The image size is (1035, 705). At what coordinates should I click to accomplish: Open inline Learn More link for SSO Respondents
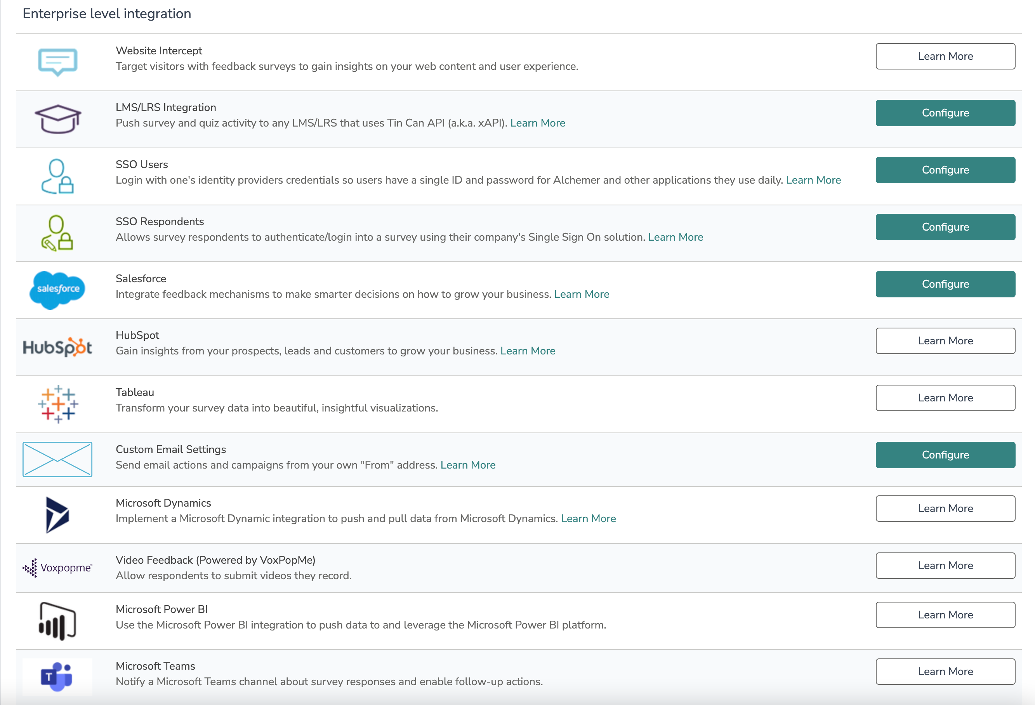(x=676, y=237)
